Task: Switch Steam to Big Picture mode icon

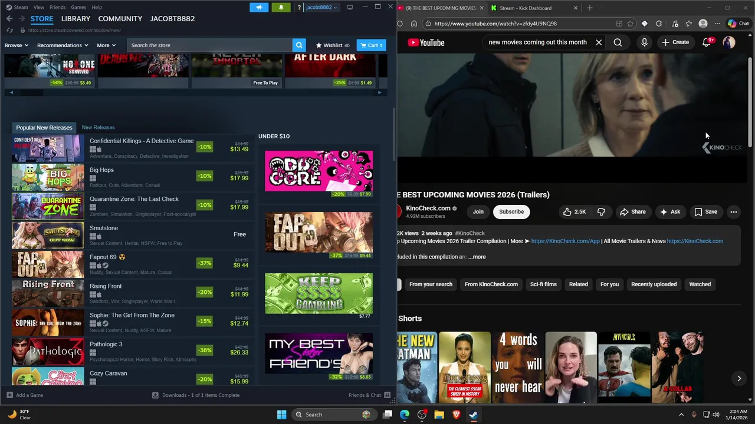Action: click(350, 7)
